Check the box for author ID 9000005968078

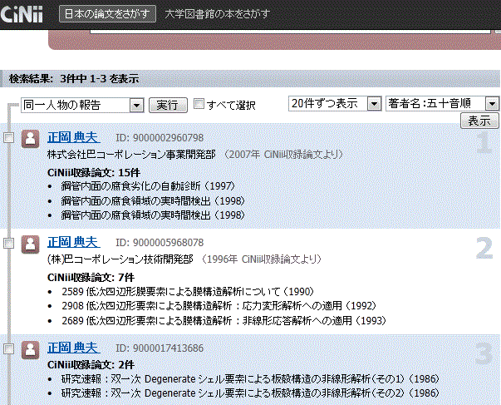click(x=9, y=243)
